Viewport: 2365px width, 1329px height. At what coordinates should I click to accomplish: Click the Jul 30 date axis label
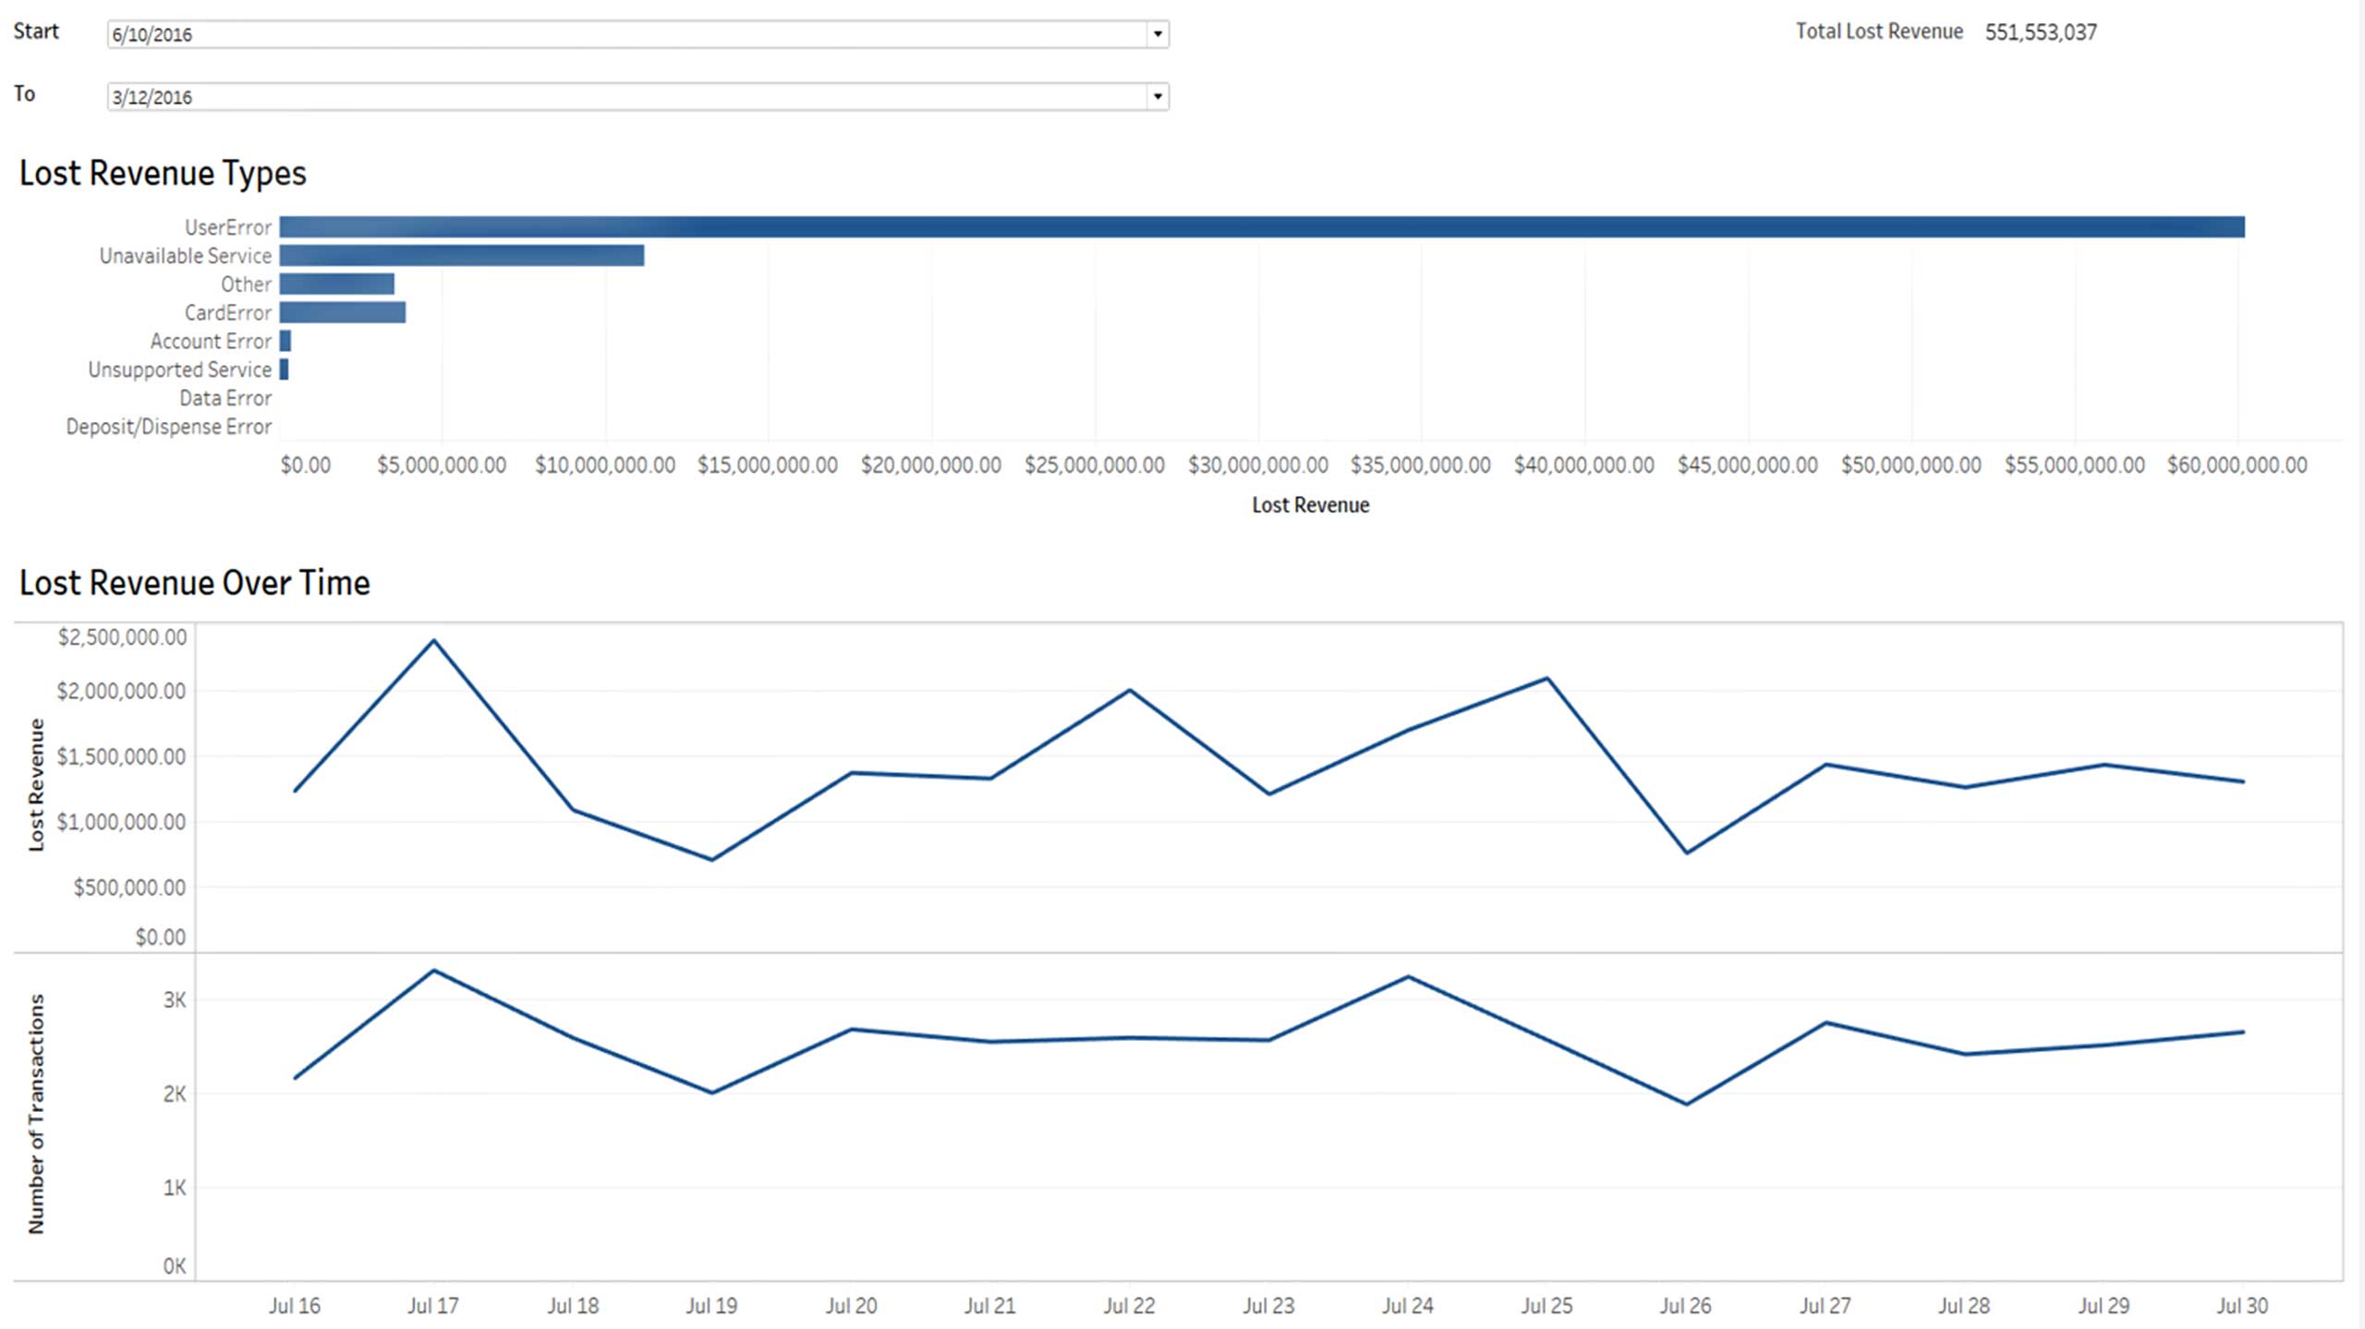(2242, 1306)
